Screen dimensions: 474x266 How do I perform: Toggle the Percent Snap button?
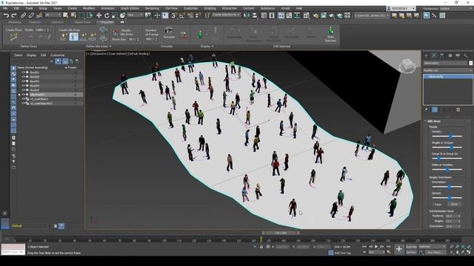tap(190, 16)
